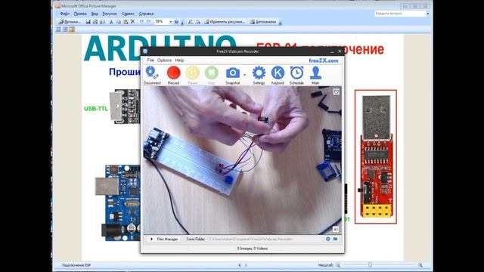Open Правка menu in Picture Manager
484x272 pixels.
click(80, 14)
